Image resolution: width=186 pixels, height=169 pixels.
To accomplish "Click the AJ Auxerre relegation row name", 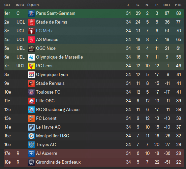I will click(46, 154).
